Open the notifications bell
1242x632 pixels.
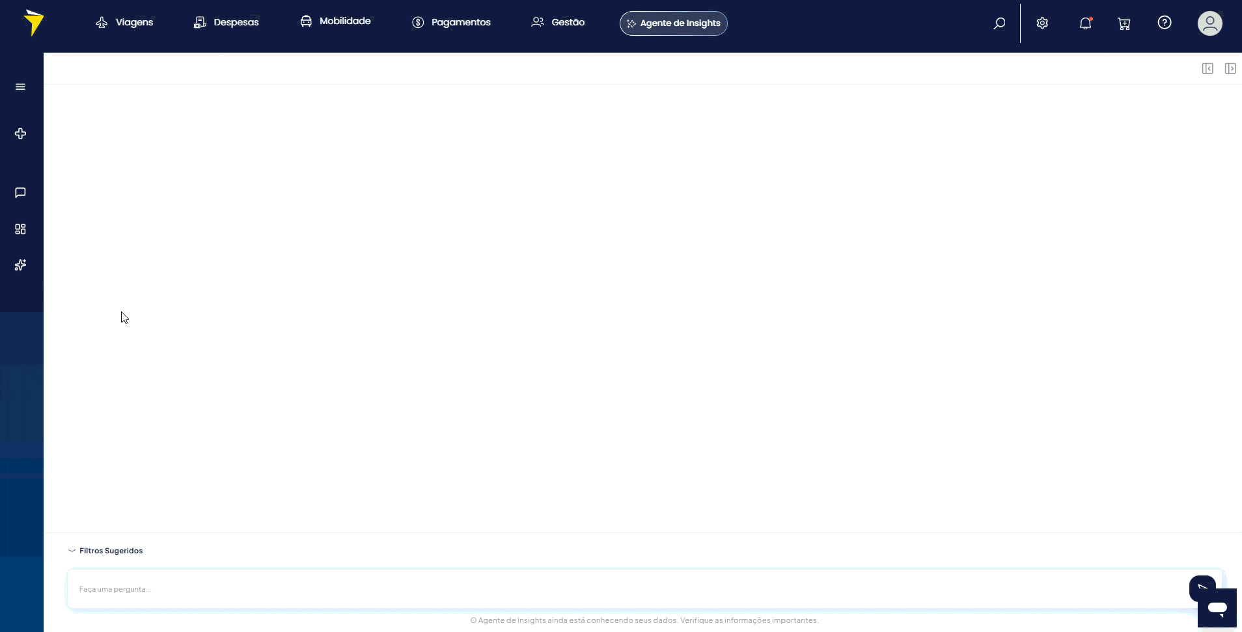[x=1085, y=23]
